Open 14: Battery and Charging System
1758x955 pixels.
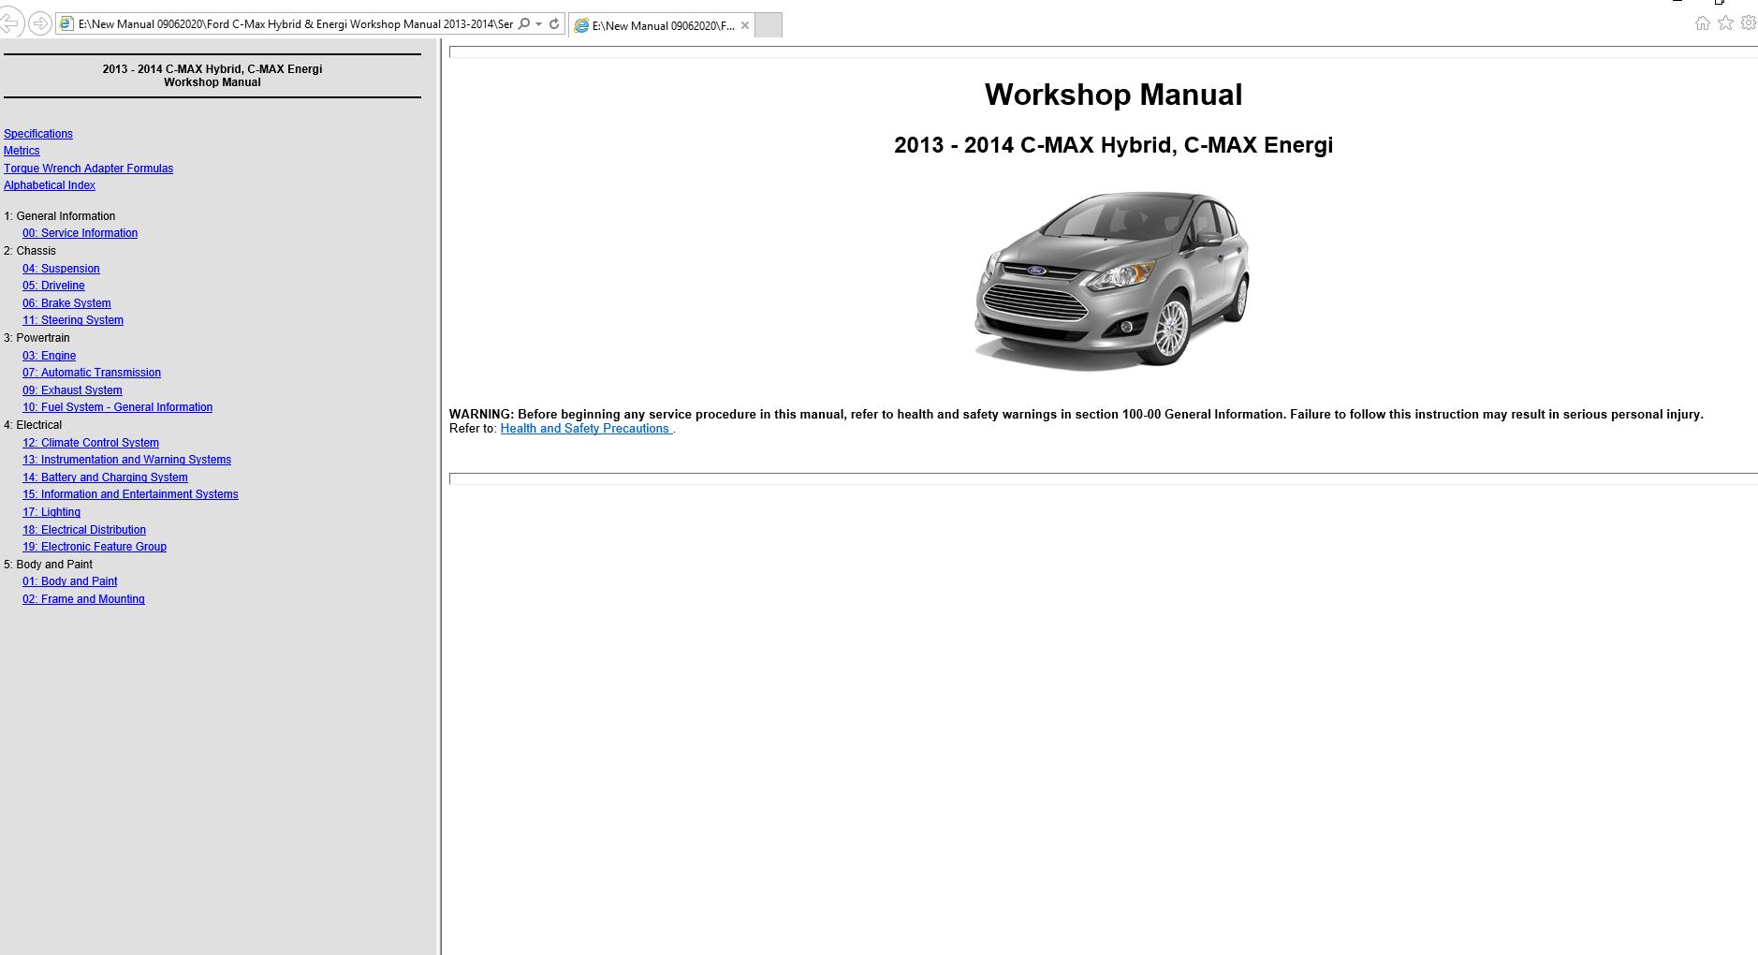click(x=105, y=477)
